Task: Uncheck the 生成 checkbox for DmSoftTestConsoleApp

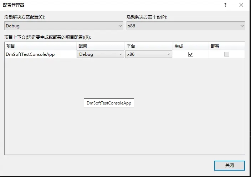Action: (x=191, y=54)
